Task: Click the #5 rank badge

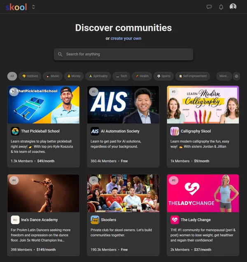Action: (94, 180)
